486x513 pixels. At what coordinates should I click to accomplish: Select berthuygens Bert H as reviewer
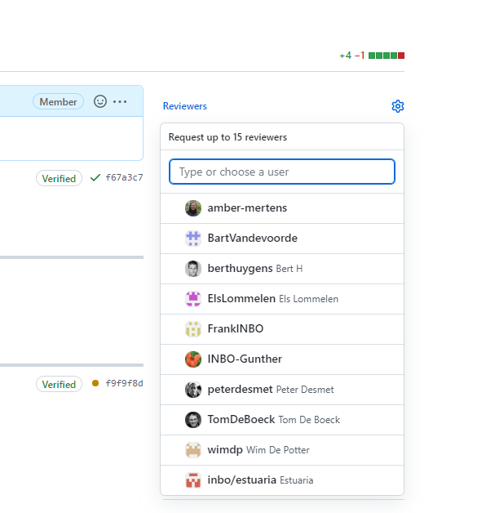click(282, 269)
